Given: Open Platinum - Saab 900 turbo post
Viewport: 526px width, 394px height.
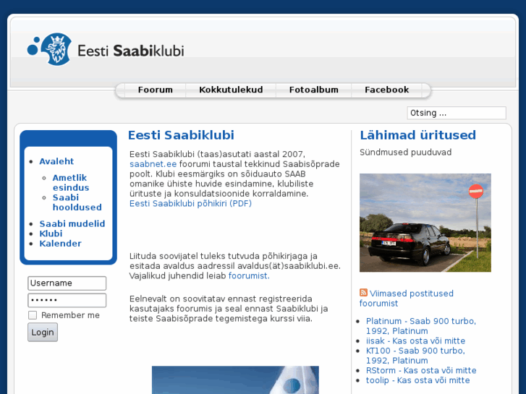Looking at the screenshot, I should (421, 326).
